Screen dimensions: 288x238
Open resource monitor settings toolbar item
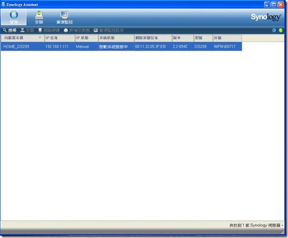click(108, 30)
